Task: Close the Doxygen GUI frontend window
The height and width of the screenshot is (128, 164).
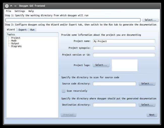Action: pyautogui.click(x=7, y=6)
